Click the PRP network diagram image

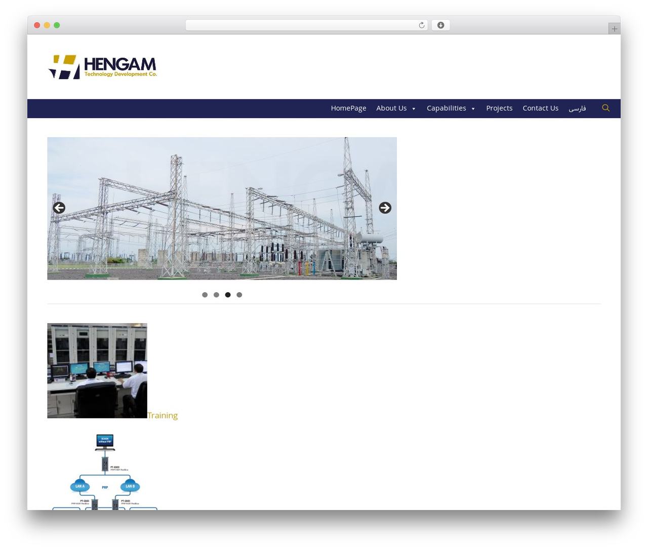click(105, 472)
